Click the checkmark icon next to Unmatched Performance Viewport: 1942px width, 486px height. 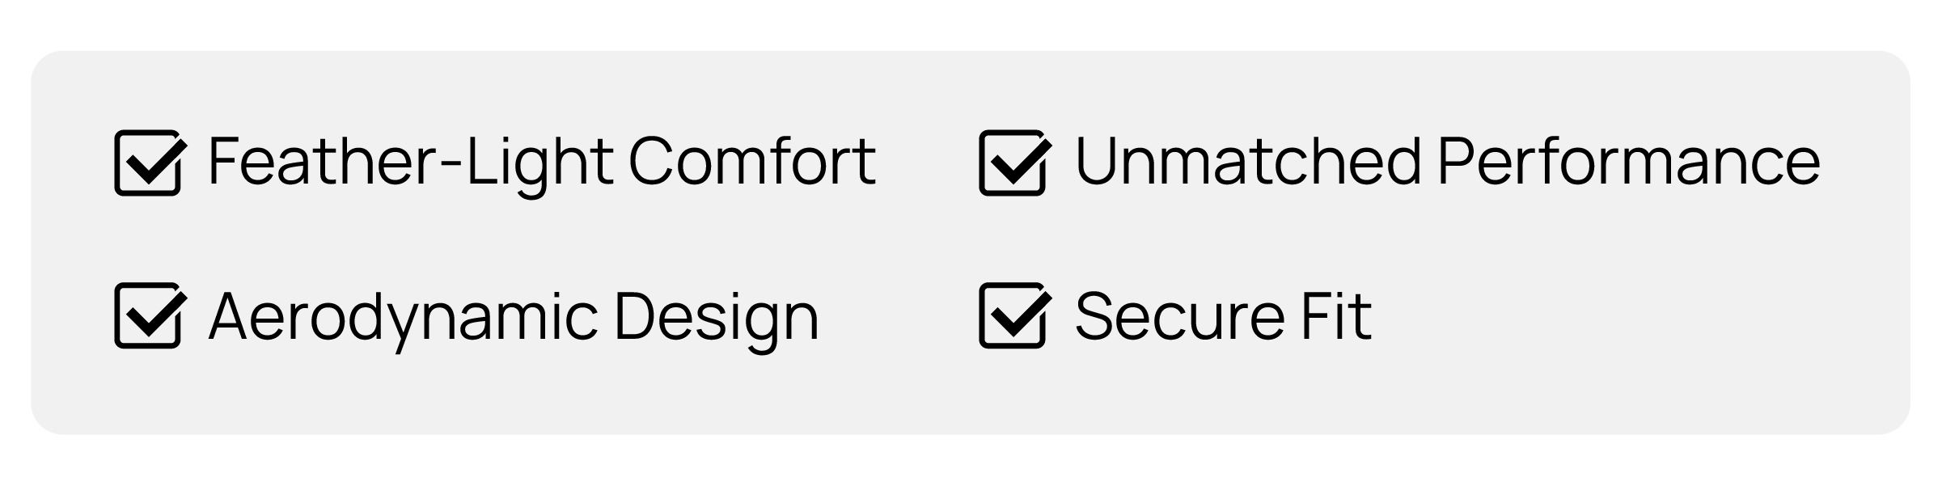[x=1015, y=163]
